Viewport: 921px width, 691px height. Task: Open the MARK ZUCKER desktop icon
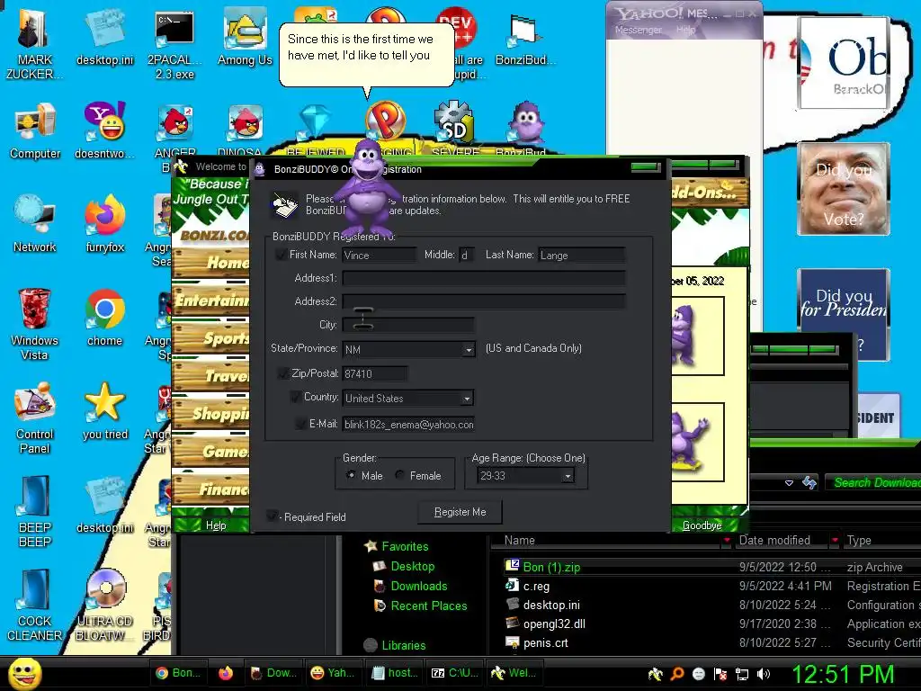(34, 44)
